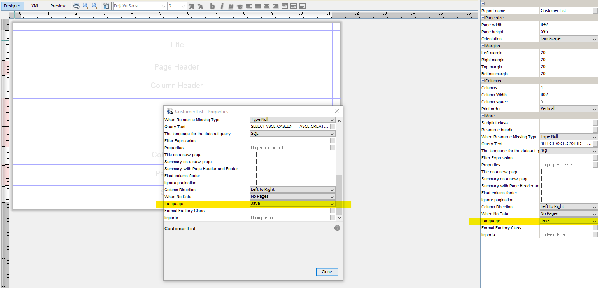This screenshot has height=288, width=607.
Task: Open Resource bundle browser in right panel
Action: coord(595,130)
